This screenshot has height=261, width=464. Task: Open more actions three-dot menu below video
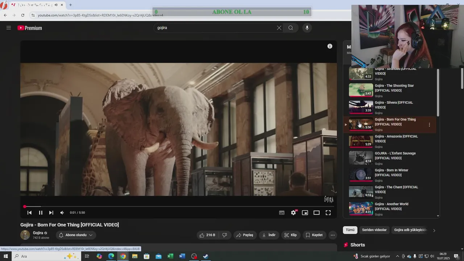(333, 235)
